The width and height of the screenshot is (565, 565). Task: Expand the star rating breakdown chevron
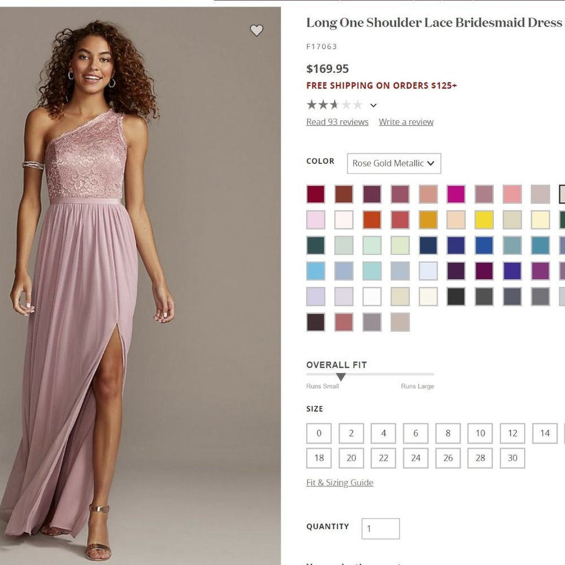point(373,105)
